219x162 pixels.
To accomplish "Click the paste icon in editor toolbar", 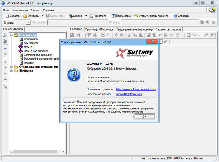I will (141, 35).
